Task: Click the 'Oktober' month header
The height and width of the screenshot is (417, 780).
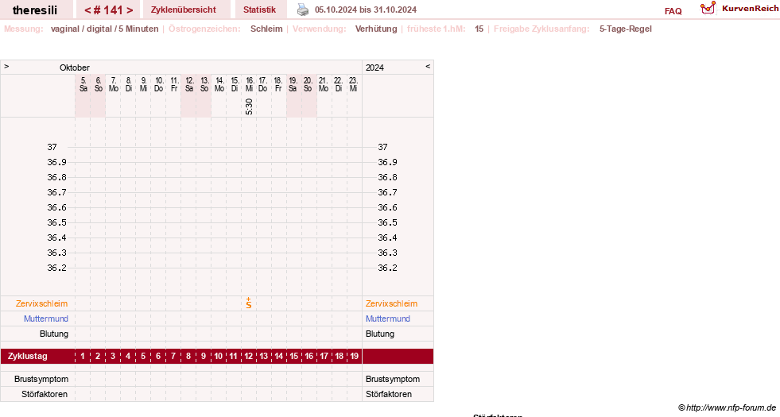Action: [75, 68]
